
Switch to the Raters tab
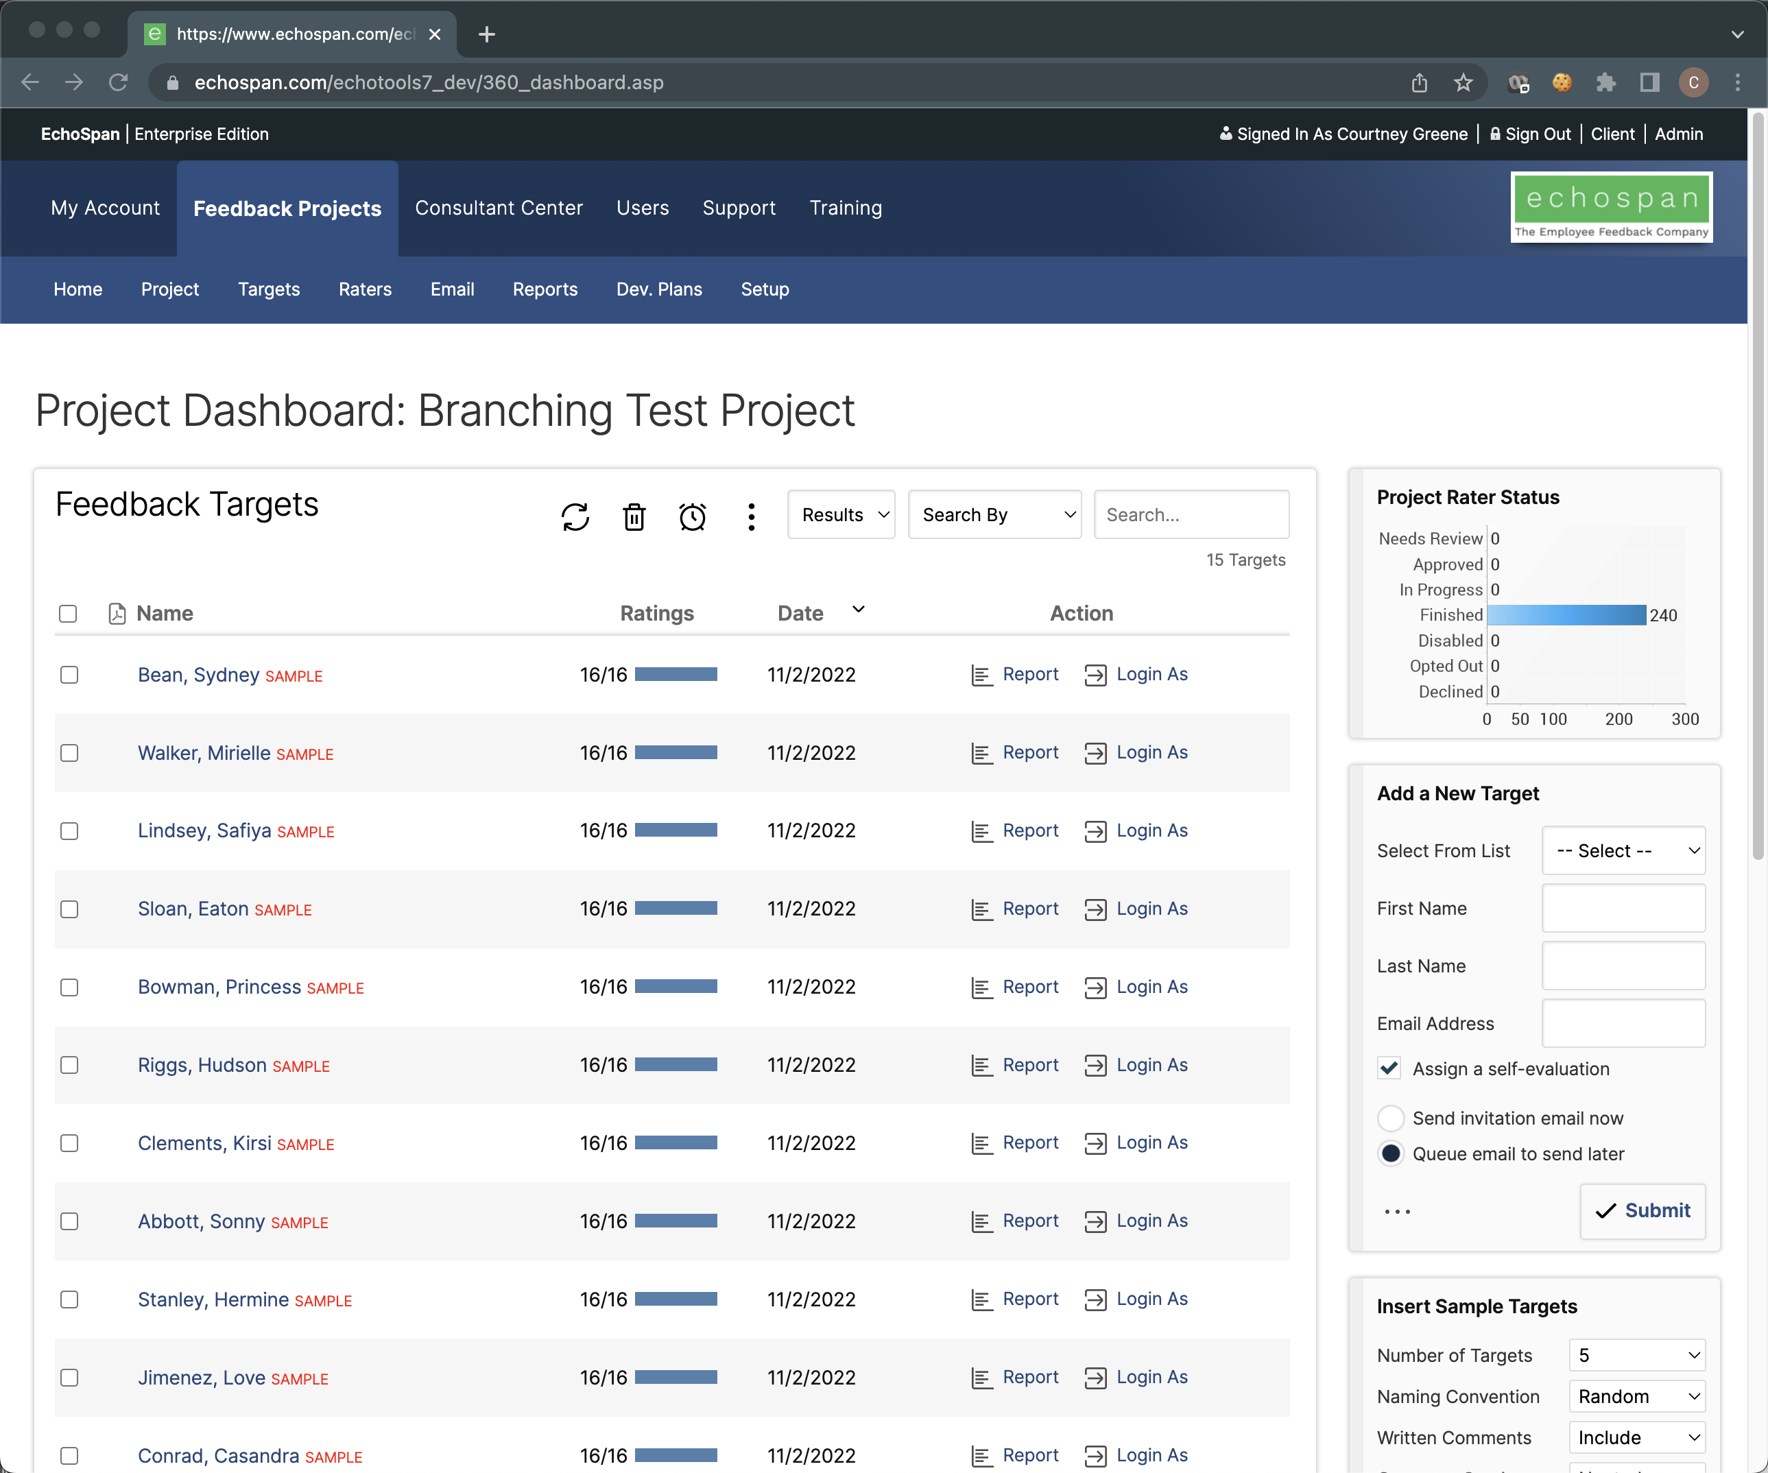pyautogui.click(x=365, y=289)
